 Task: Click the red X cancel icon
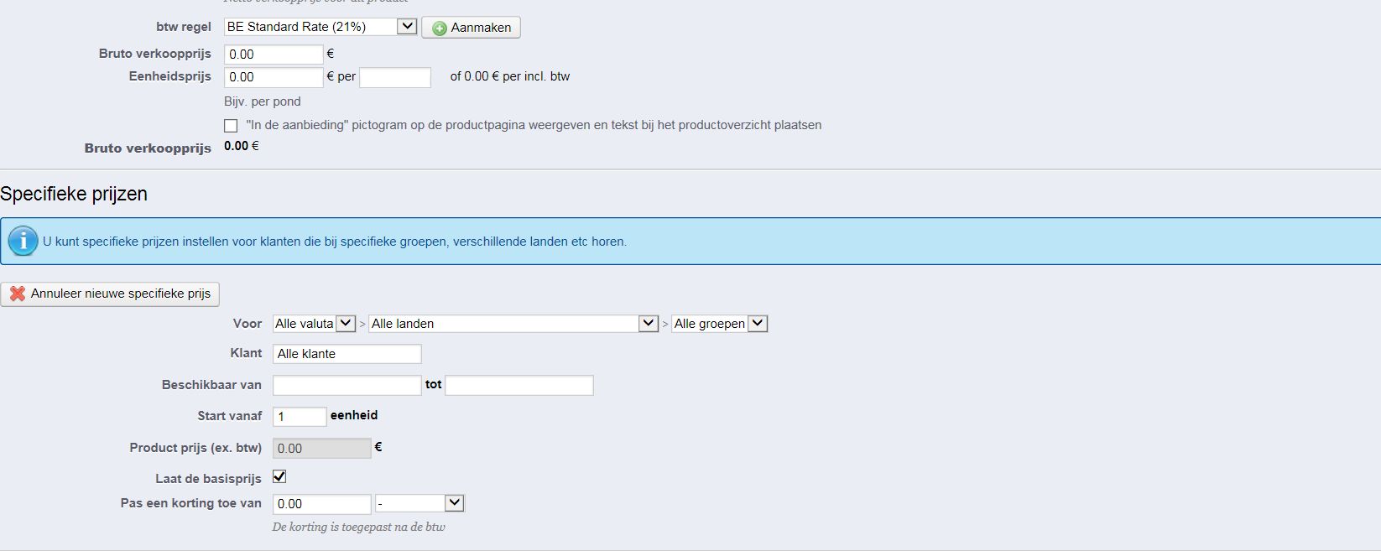click(x=17, y=294)
